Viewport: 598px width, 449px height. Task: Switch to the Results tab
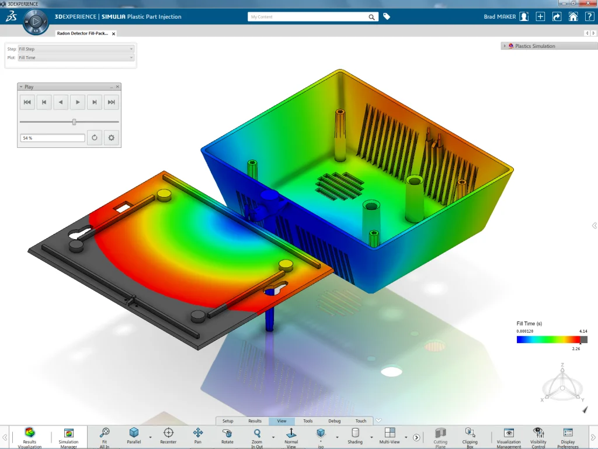(255, 421)
